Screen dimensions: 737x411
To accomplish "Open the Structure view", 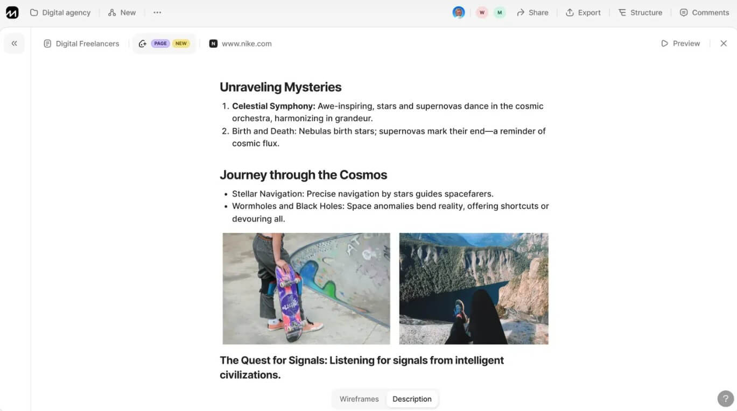I will point(640,12).
